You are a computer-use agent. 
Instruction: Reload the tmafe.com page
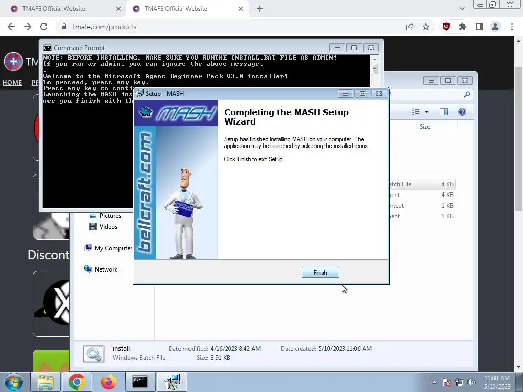(44, 27)
